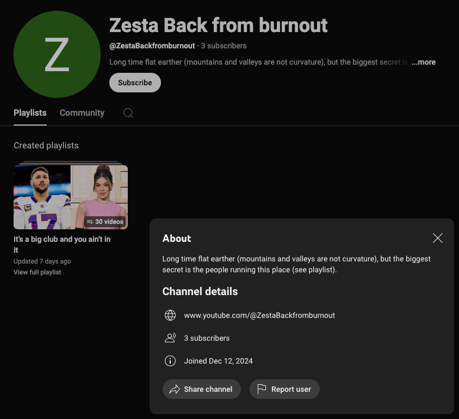This screenshot has width=459, height=419.
Task: Subscribe to the Zesta channel
Action: (x=135, y=83)
